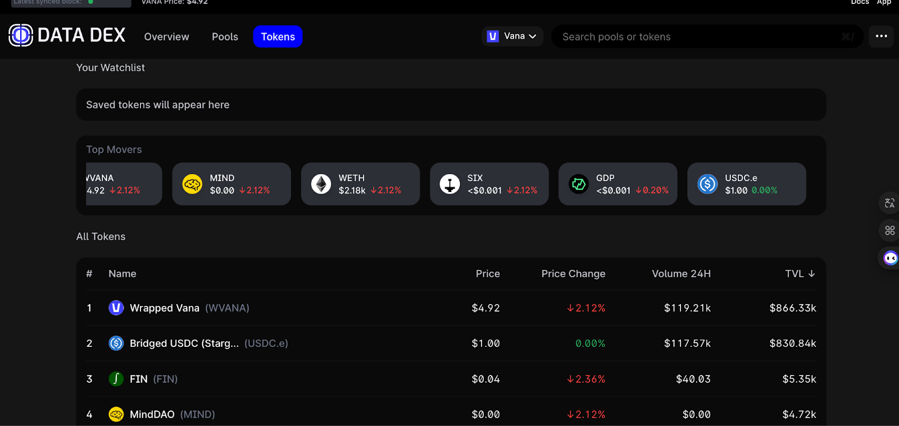
Task: Click the MIND brain icon in Top Movers
Action: coord(192,184)
